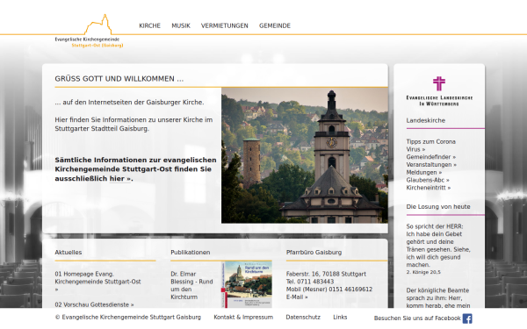Image resolution: width=527 pixels, height=329 pixels.
Task: Open the Datenschutz footer link
Action: [303, 317]
